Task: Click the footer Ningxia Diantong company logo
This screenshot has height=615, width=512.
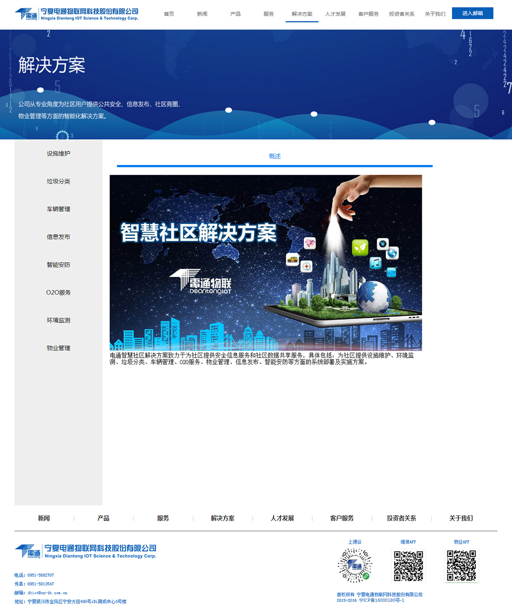Action: (x=85, y=551)
